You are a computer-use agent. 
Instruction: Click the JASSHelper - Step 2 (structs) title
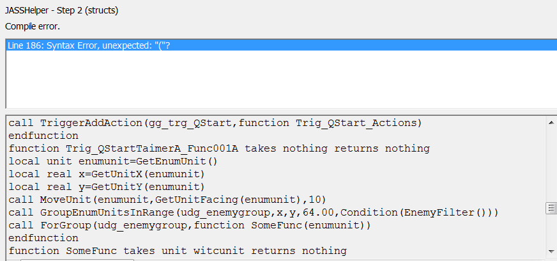61,11
